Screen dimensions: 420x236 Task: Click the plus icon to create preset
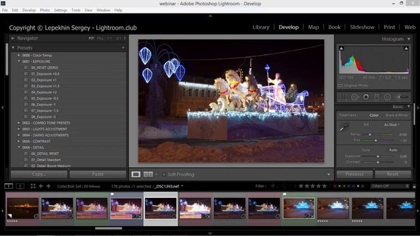tap(123, 48)
